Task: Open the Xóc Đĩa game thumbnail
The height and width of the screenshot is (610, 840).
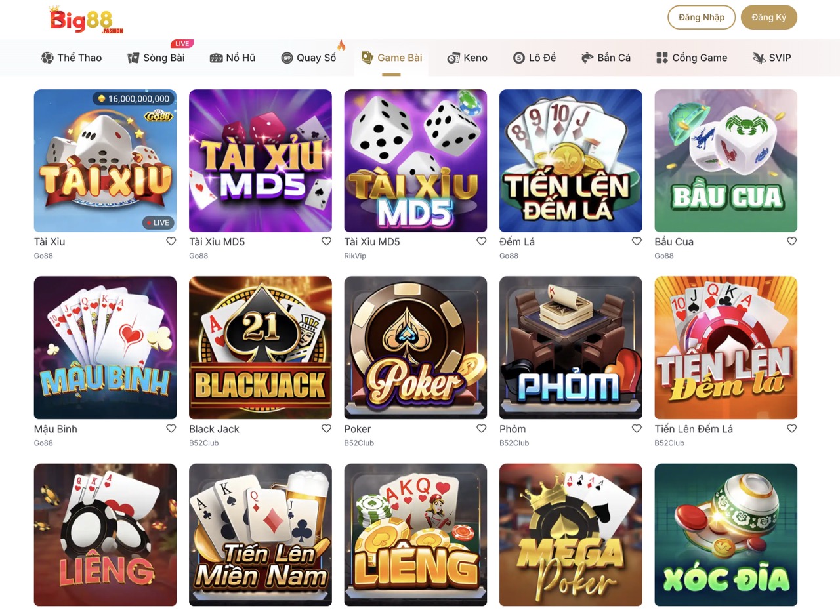Action: click(x=726, y=535)
